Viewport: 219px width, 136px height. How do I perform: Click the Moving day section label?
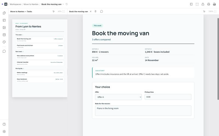point(19,68)
